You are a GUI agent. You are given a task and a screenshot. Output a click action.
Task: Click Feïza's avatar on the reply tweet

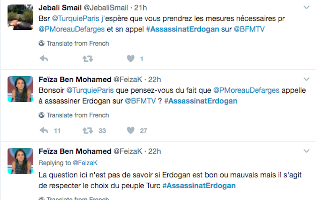(20, 161)
